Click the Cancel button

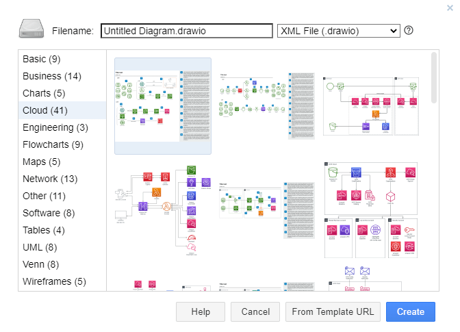point(255,311)
